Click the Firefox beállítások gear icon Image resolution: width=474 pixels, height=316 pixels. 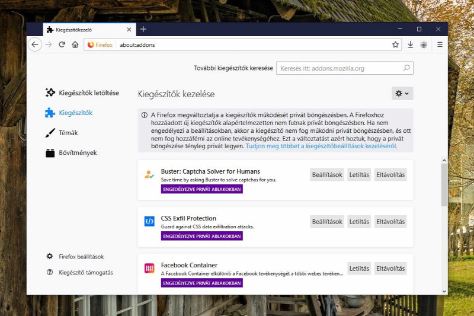click(x=50, y=256)
